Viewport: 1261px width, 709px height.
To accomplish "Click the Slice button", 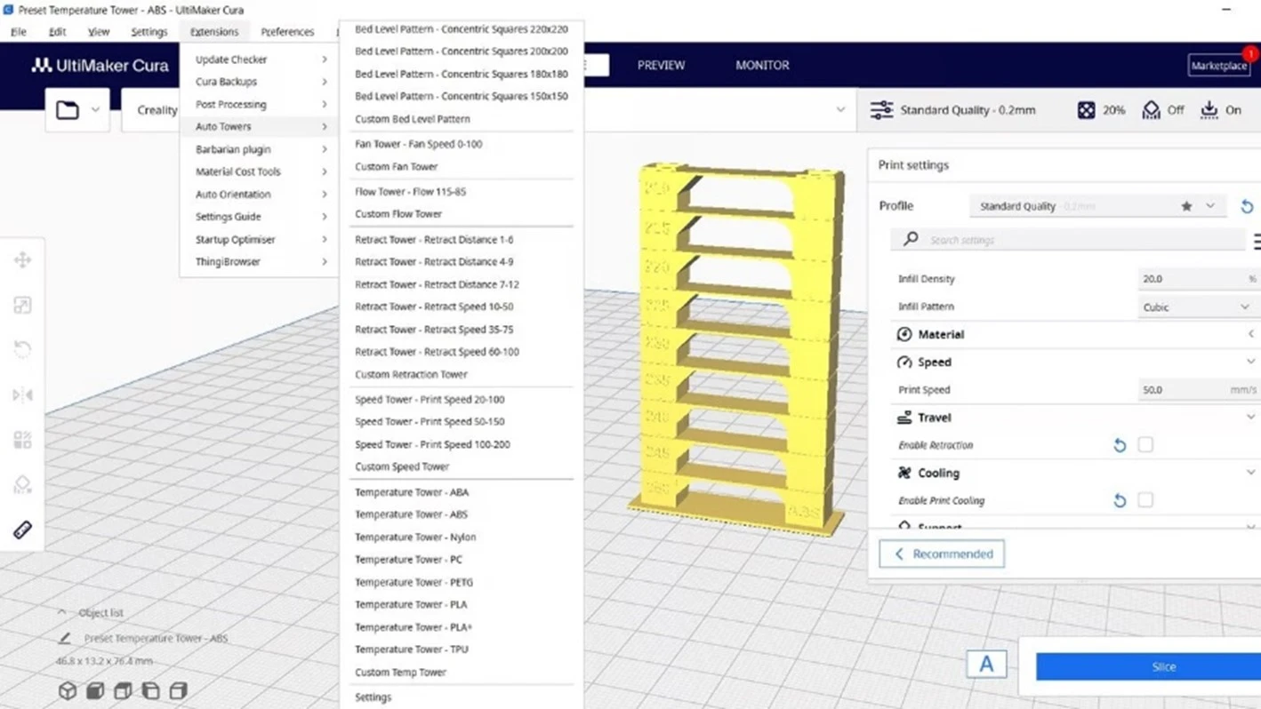I will tap(1148, 666).
